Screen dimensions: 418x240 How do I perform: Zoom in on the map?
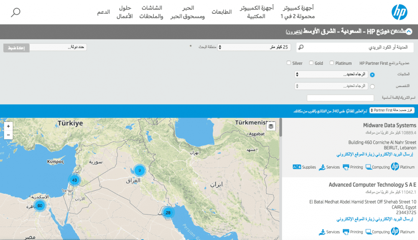pyautogui.click(x=8, y=126)
